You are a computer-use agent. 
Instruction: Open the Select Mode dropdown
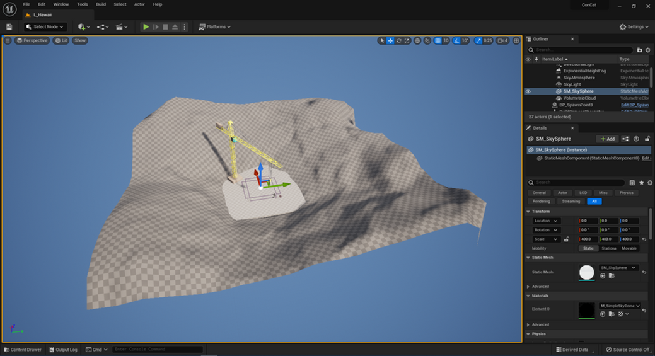[x=45, y=26]
